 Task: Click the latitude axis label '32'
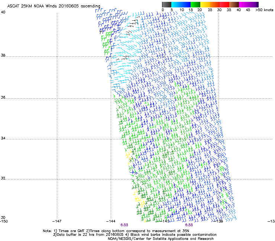(3, 178)
